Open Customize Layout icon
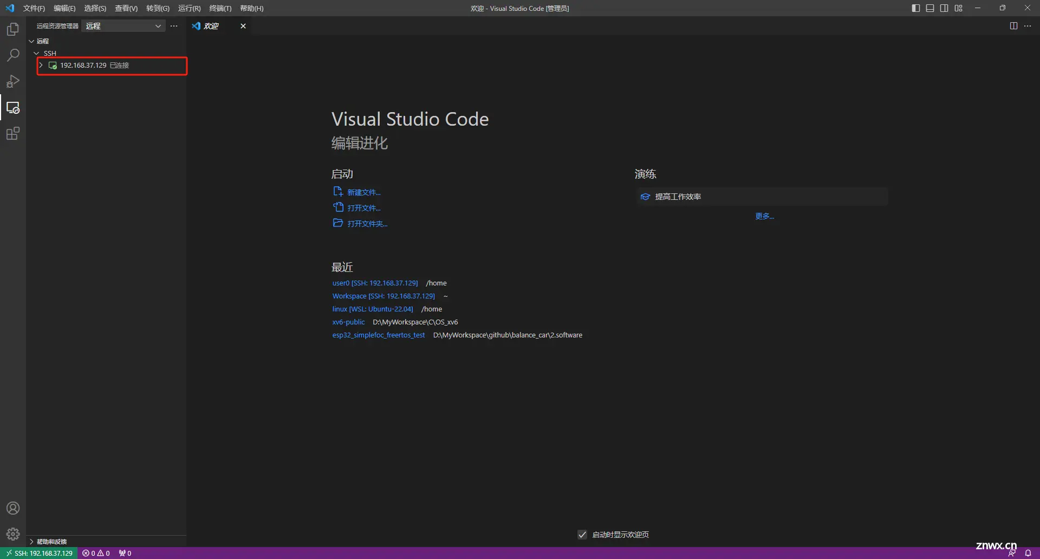Viewport: 1040px width, 559px height. point(959,8)
